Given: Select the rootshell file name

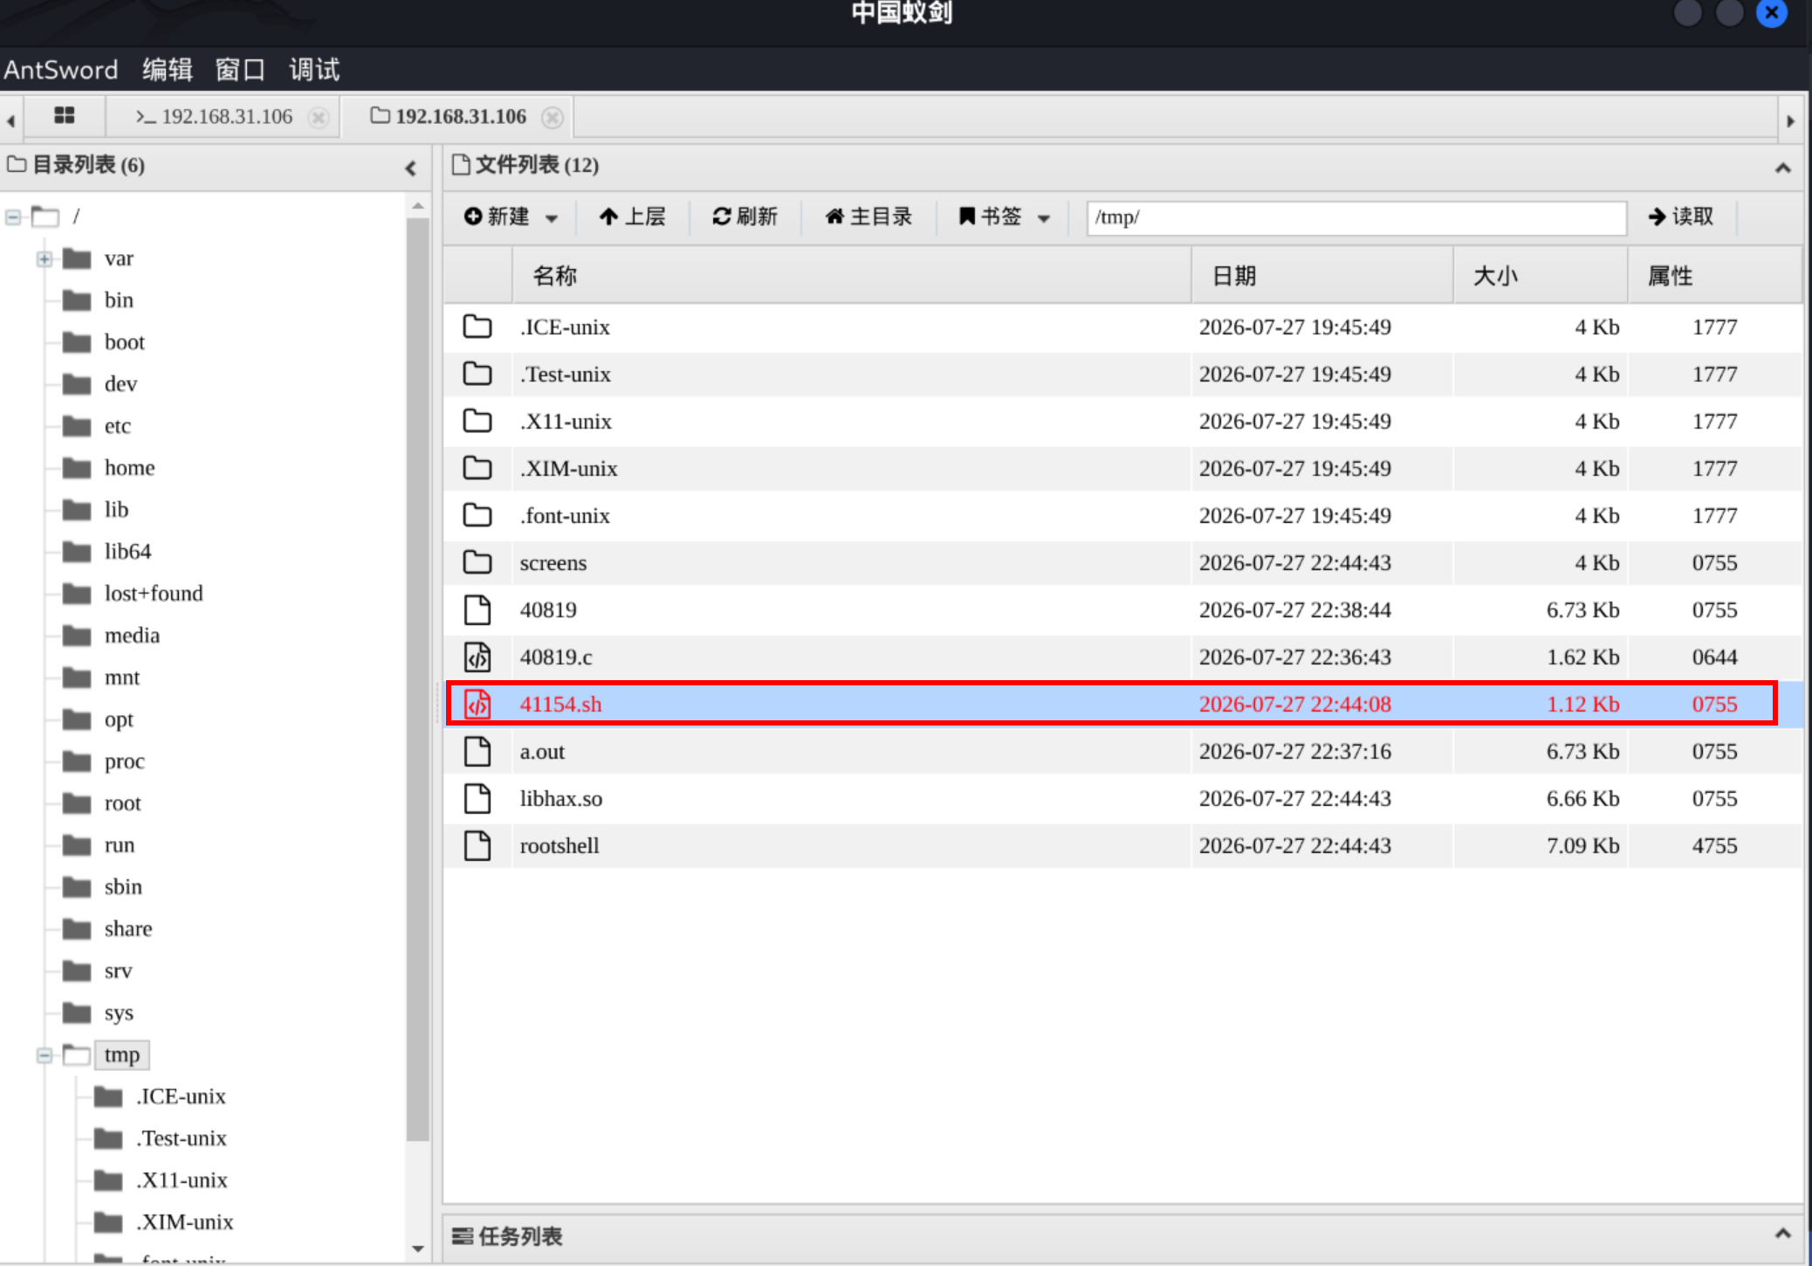Looking at the screenshot, I should click(559, 845).
